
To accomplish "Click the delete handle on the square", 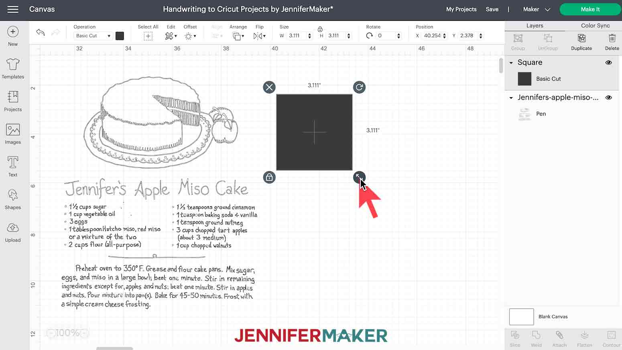I will (269, 87).
